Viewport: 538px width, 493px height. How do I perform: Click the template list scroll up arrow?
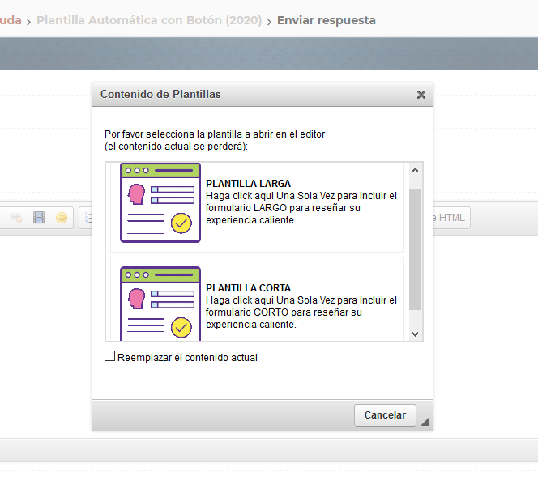tap(416, 171)
